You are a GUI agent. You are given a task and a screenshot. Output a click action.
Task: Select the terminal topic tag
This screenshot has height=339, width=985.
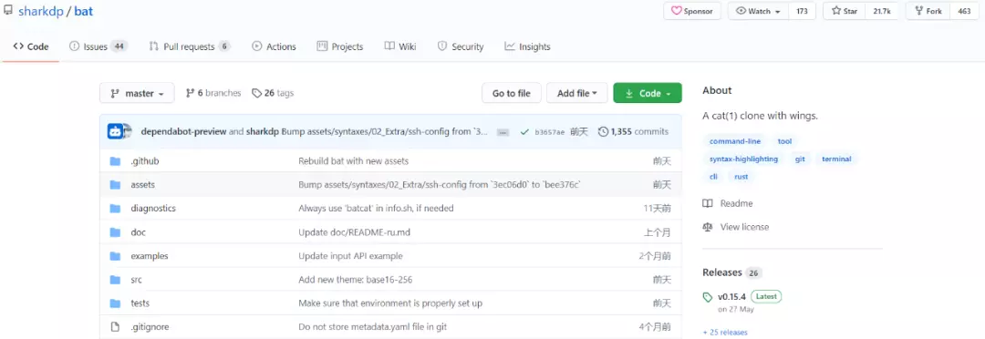[836, 159]
